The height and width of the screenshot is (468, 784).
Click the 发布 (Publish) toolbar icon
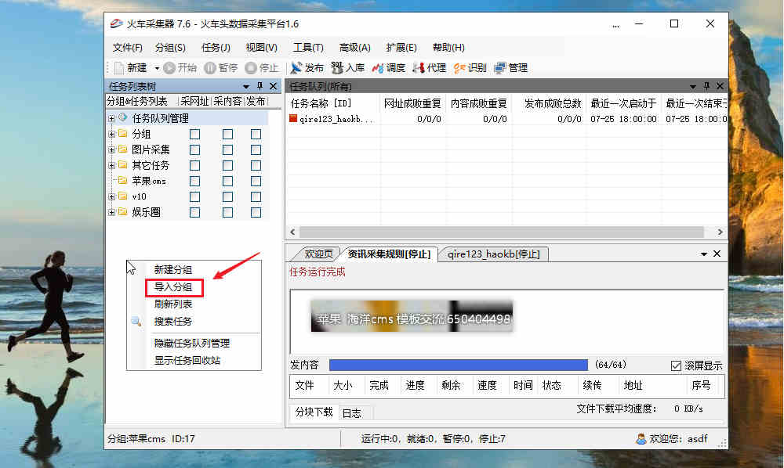pyautogui.click(x=306, y=68)
